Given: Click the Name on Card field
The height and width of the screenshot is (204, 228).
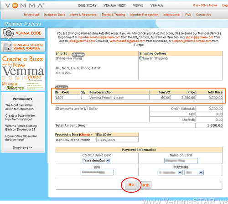Looking at the screenshot, I should pos(181,161).
